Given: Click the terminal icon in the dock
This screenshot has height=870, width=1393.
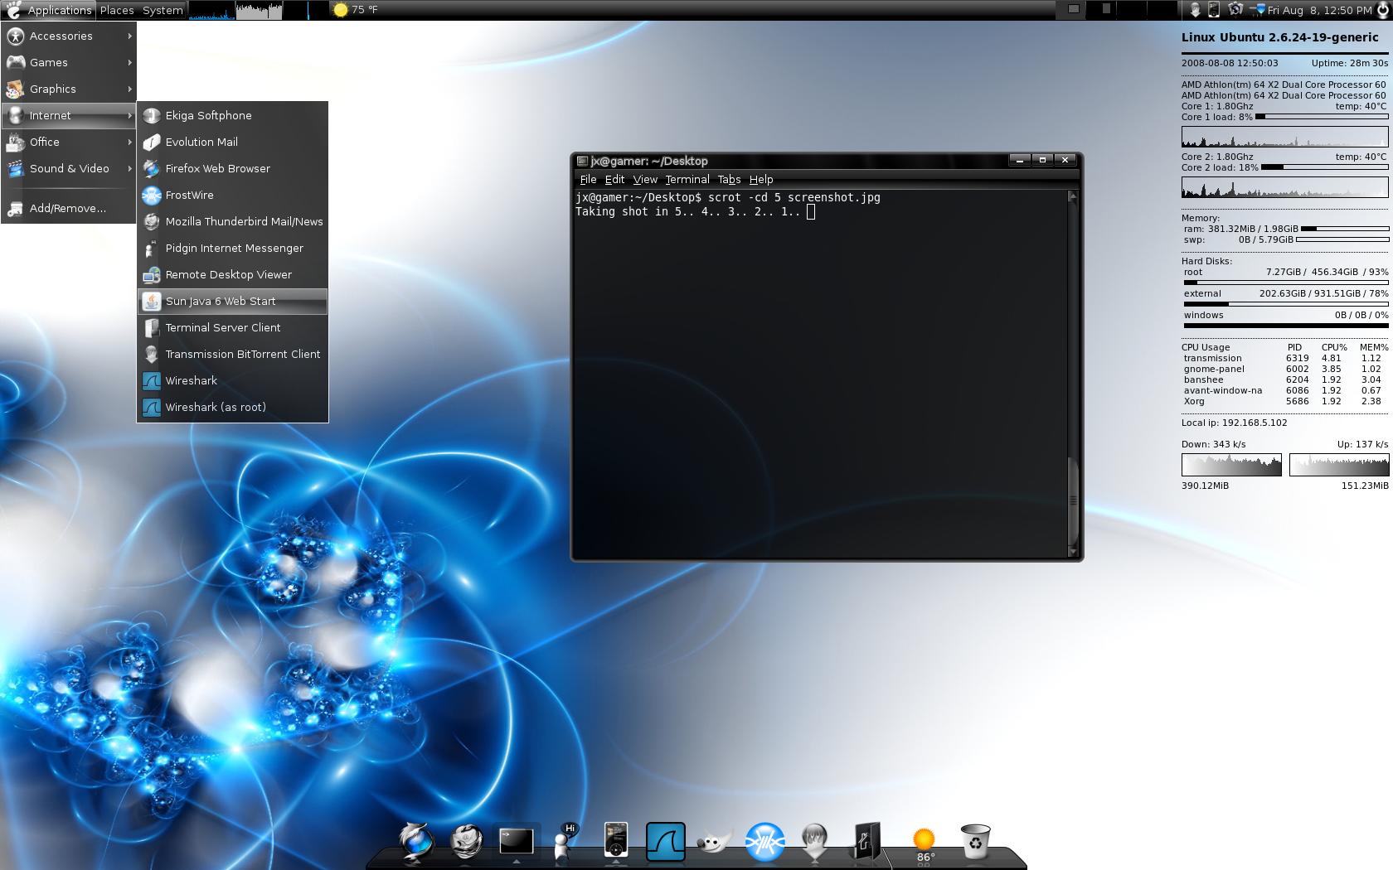Looking at the screenshot, I should coord(516,842).
